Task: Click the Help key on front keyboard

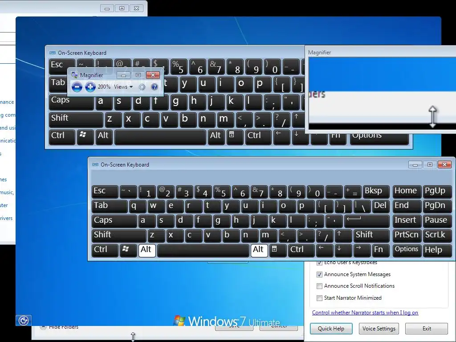Action: point(437,250)
